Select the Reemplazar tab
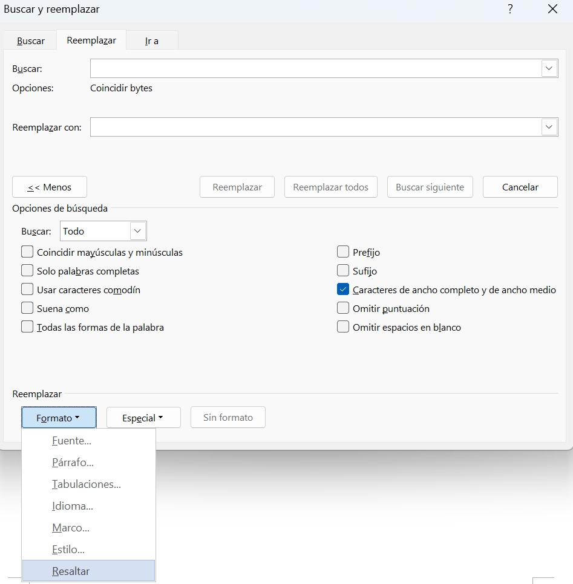 (x=91, y=41)
